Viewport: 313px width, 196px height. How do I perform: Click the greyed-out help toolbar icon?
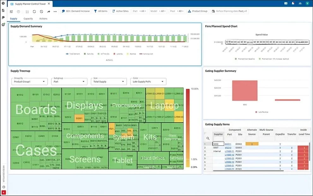click(18, 12)
